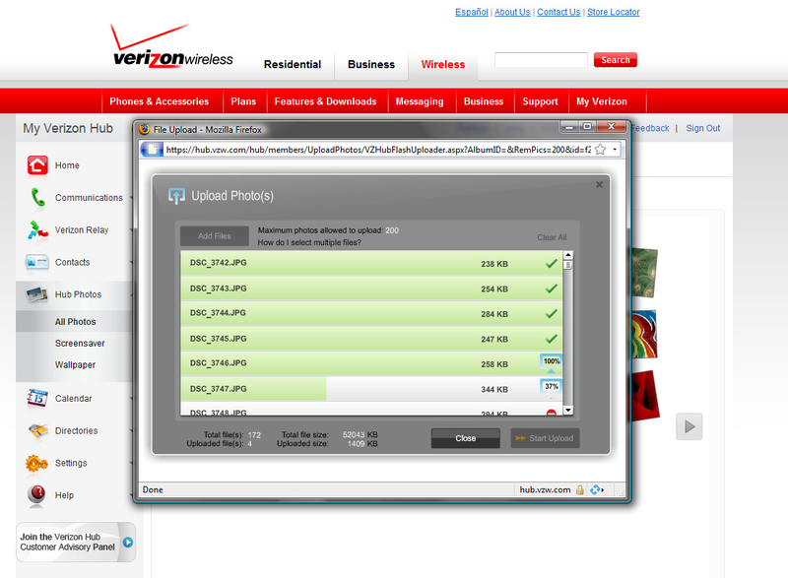The image size is (788, 578).
Task: Click the green patterned photo thumbnail
Action: click(x=644, y=272)
